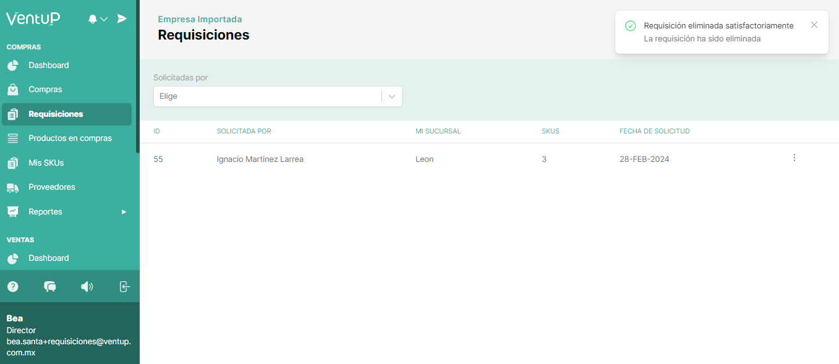Select Productos en compras
Image resolution: width=839 pixels, height=364 pixels.
point(70,138)
